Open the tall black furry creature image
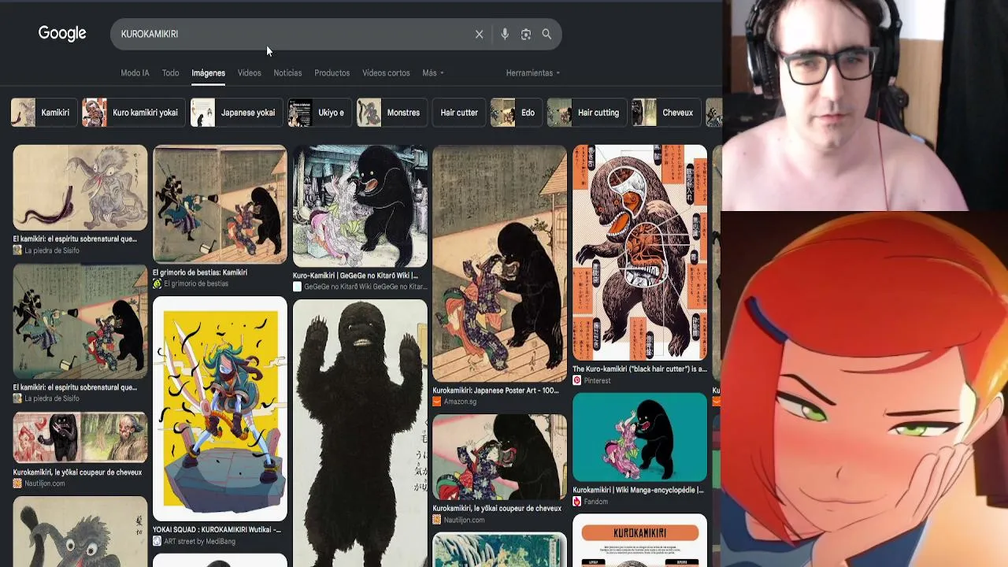This screenshot has width=1008, height=567. tap(360, 433)
